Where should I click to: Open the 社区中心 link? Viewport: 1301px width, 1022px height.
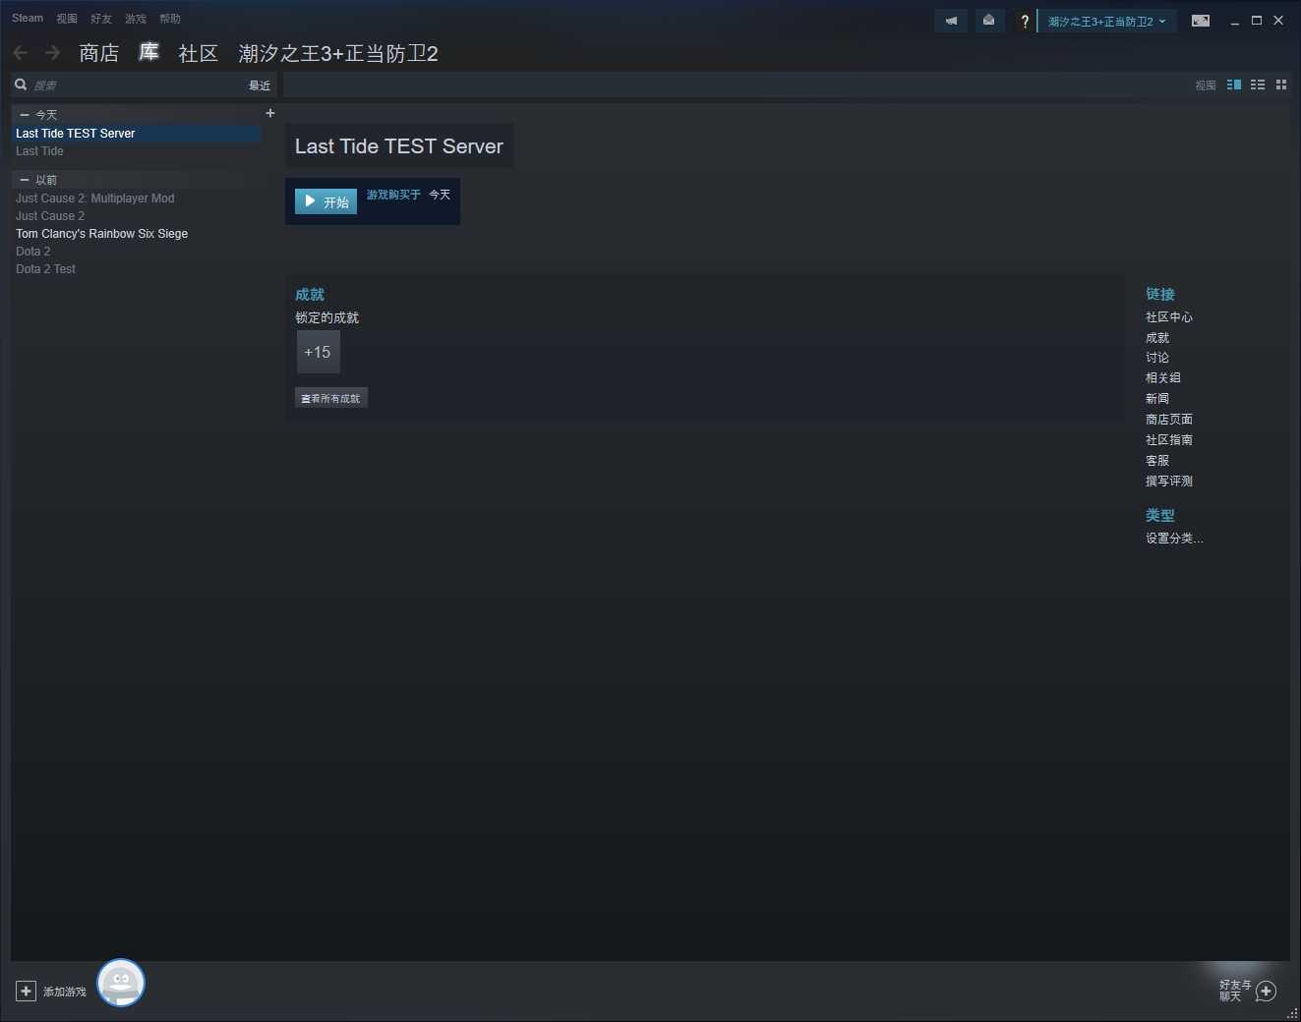(x=1169, y=317)
